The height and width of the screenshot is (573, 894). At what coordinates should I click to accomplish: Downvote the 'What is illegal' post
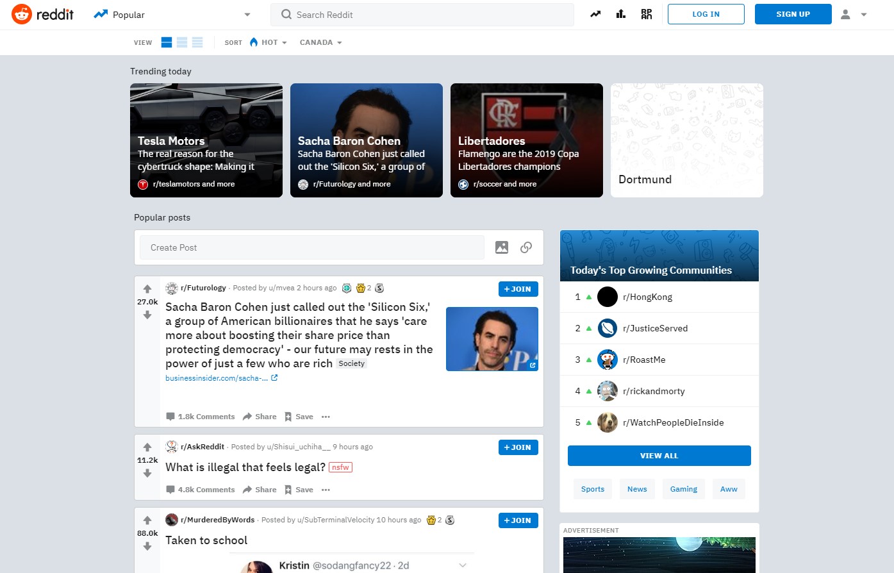[147, 473]
